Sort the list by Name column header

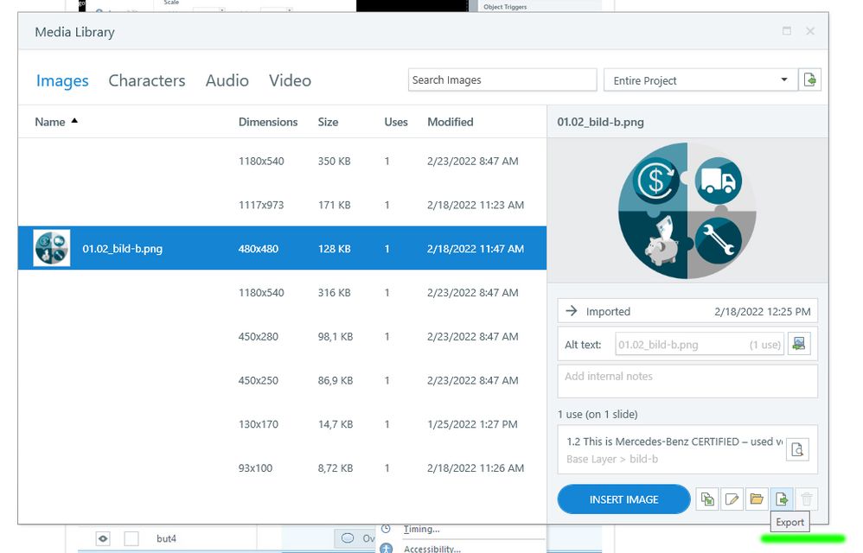(50, 122)
